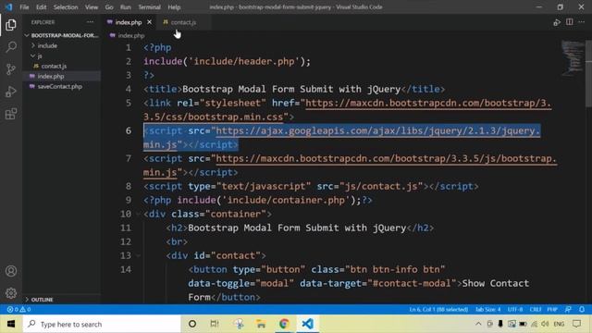Close the index.php tab
Screen dimensions: 592x333
point(150,22)
